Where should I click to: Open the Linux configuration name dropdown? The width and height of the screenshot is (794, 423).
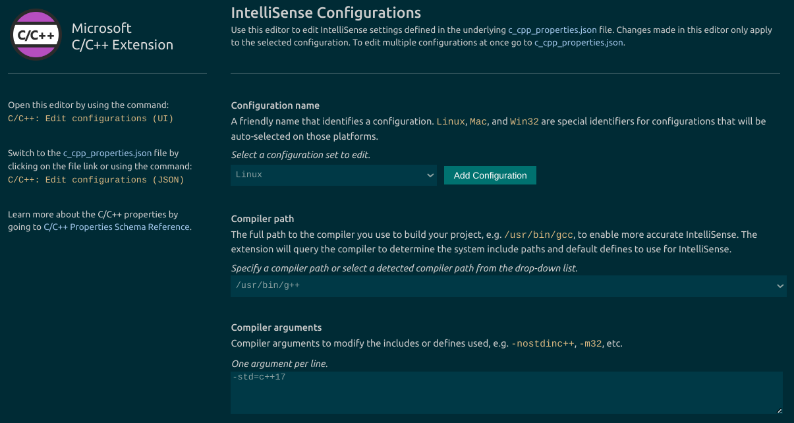(x=333, y=175)
